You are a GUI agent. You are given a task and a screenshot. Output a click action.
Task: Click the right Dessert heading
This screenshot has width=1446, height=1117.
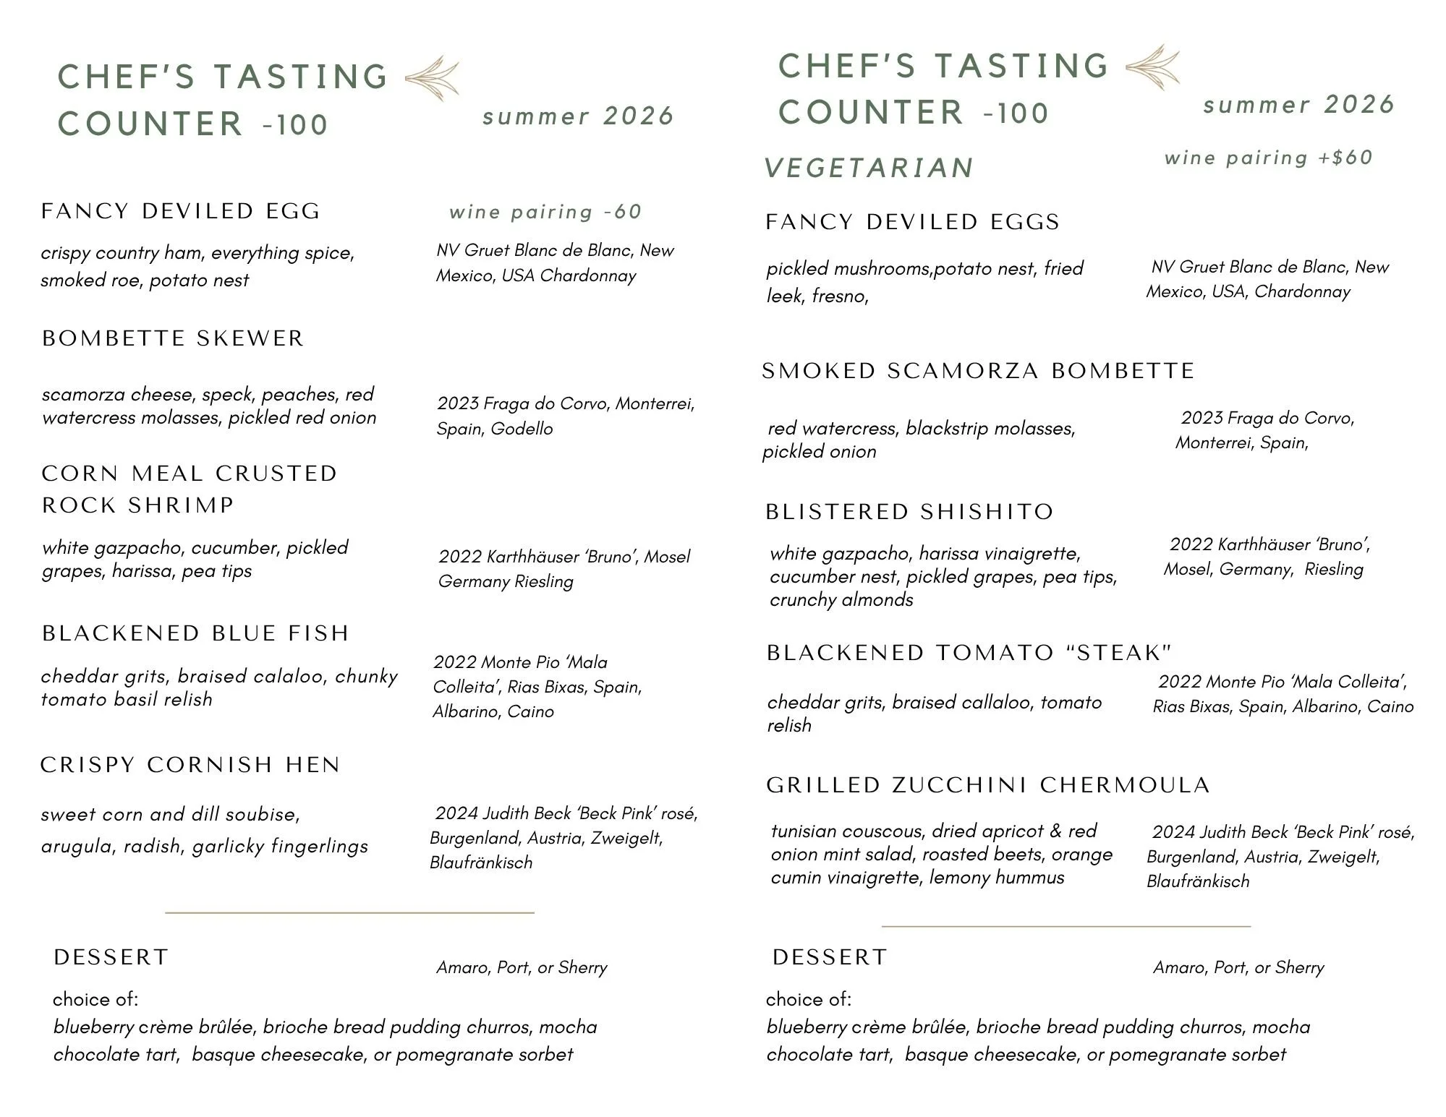click(x=830, y=957)
